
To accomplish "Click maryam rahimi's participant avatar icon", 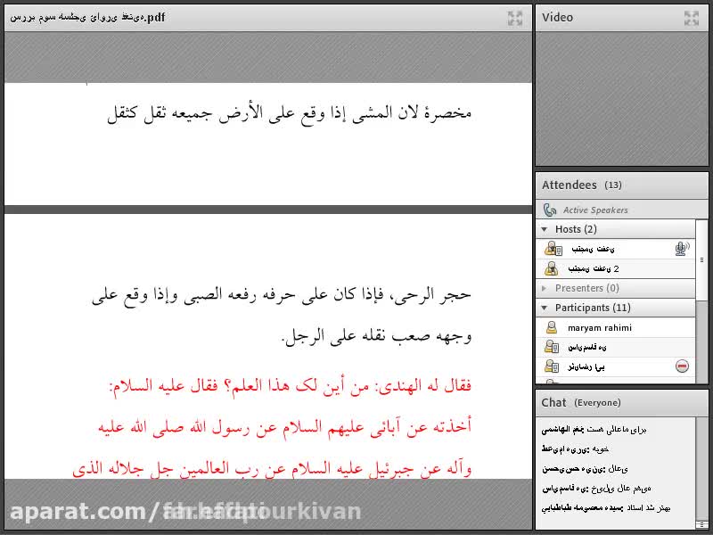I will tap(552, 327).
